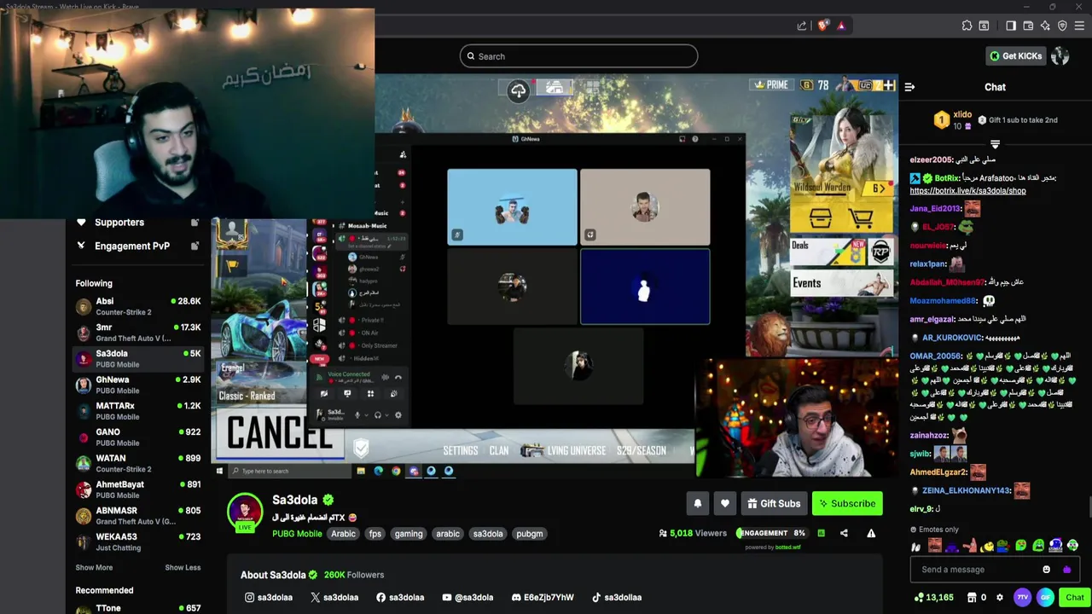Open ABNMASR's channel in Following list
This screenshot has height=614, width=1092.
(x=137, y=515)
